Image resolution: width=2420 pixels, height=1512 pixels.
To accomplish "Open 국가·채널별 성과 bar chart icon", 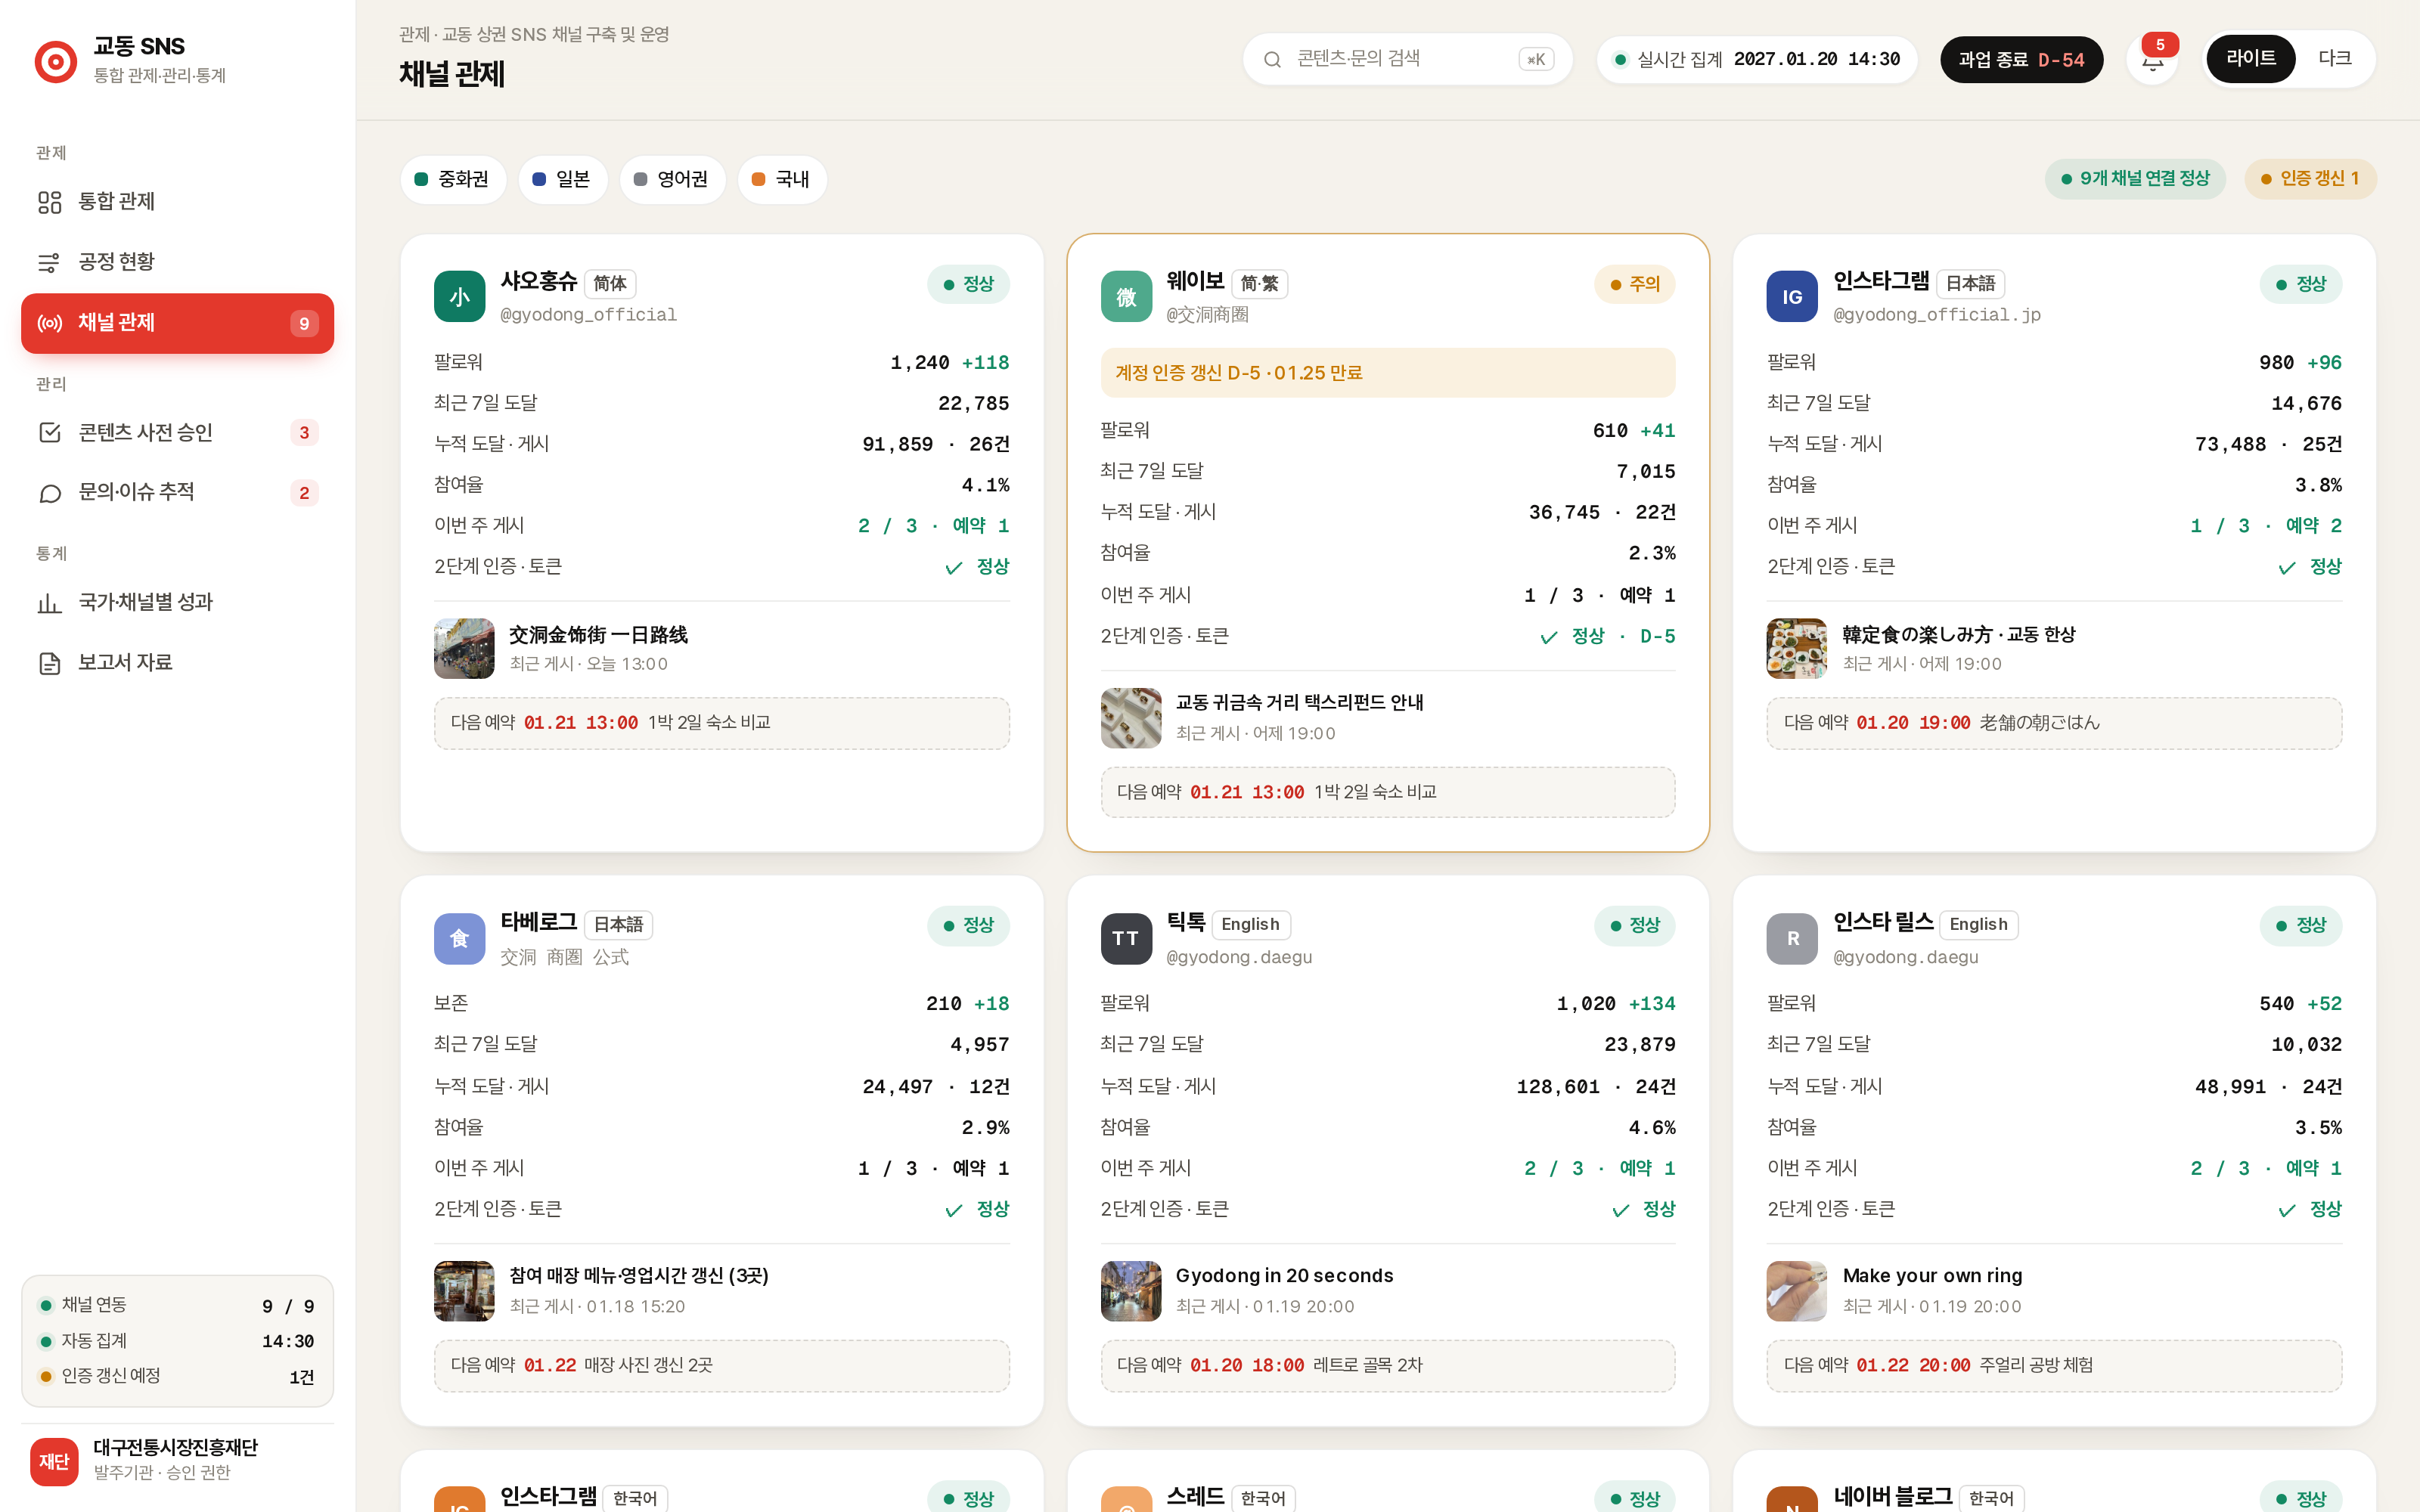I will click(x=50, y=603).
